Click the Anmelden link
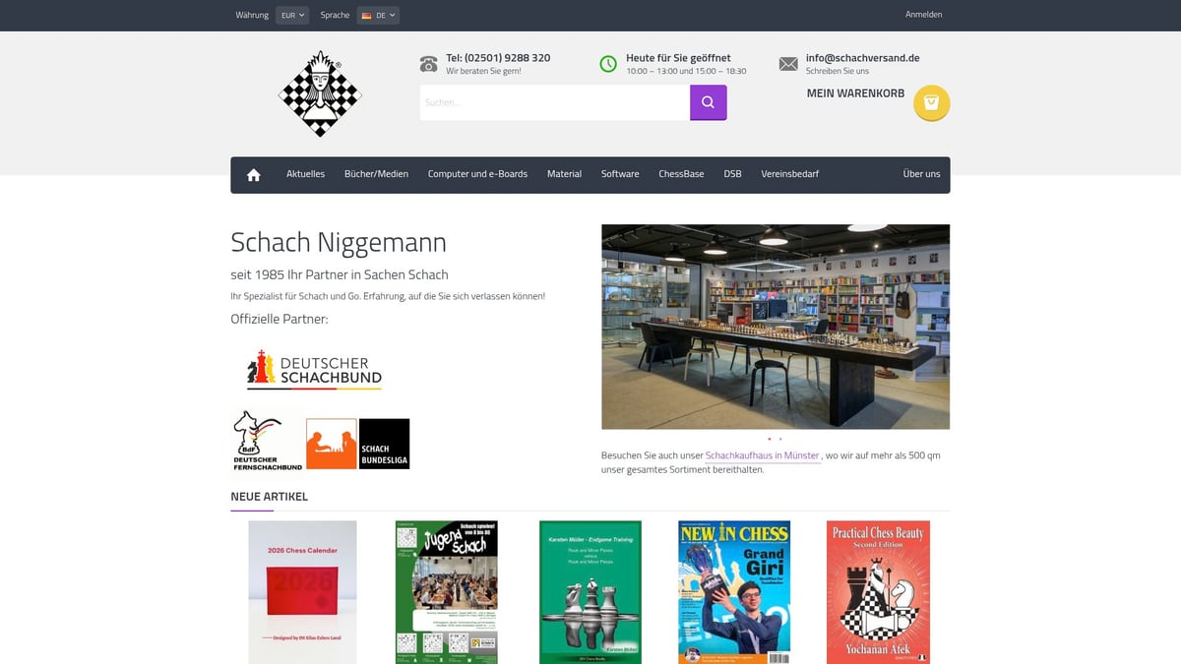The height and width of the screenshot is (664, 1181). [922, 15]
